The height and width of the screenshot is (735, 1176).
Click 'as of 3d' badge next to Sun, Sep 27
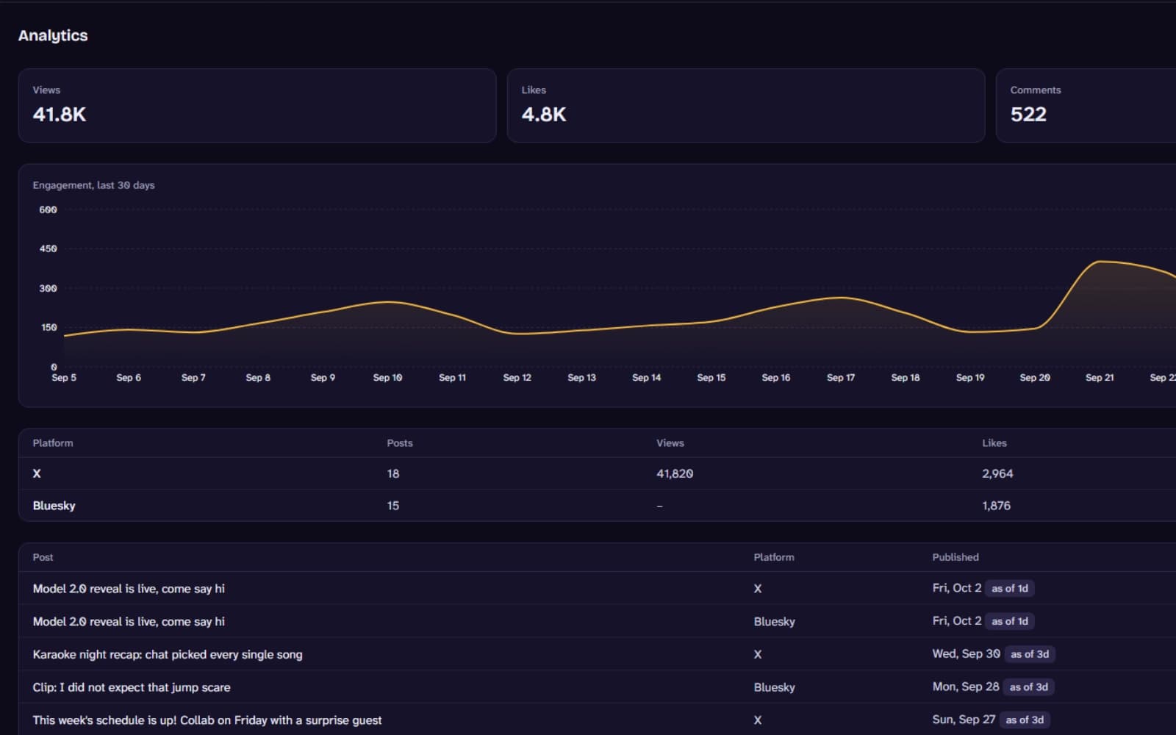click(1025, 720)
